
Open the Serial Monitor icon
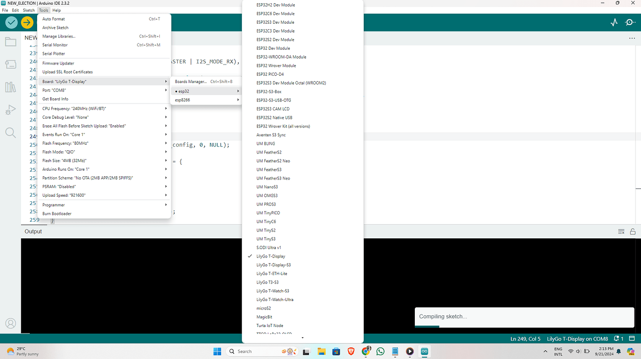coord(630,22)
